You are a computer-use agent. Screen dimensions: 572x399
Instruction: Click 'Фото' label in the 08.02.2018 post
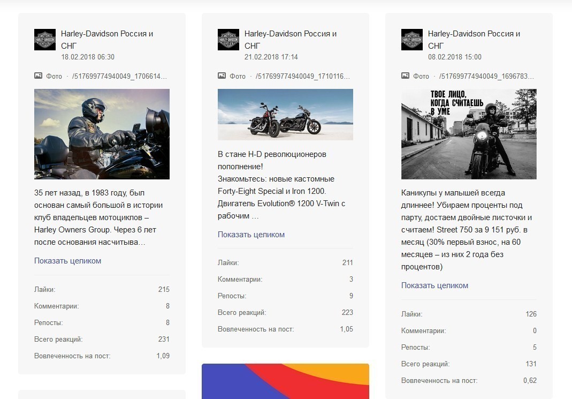pos(421,76)
